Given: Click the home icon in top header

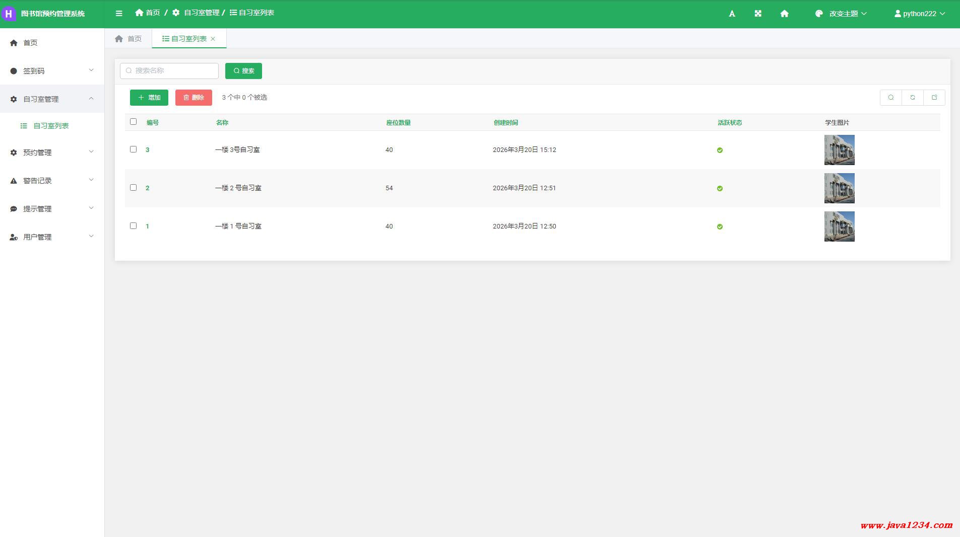Looking at the screenshot, I should point(784,14).
